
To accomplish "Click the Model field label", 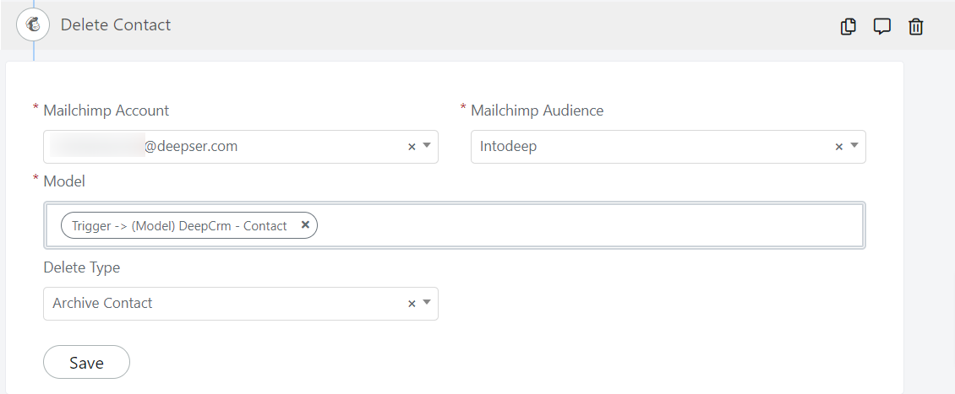I will [x=64, y=181].
